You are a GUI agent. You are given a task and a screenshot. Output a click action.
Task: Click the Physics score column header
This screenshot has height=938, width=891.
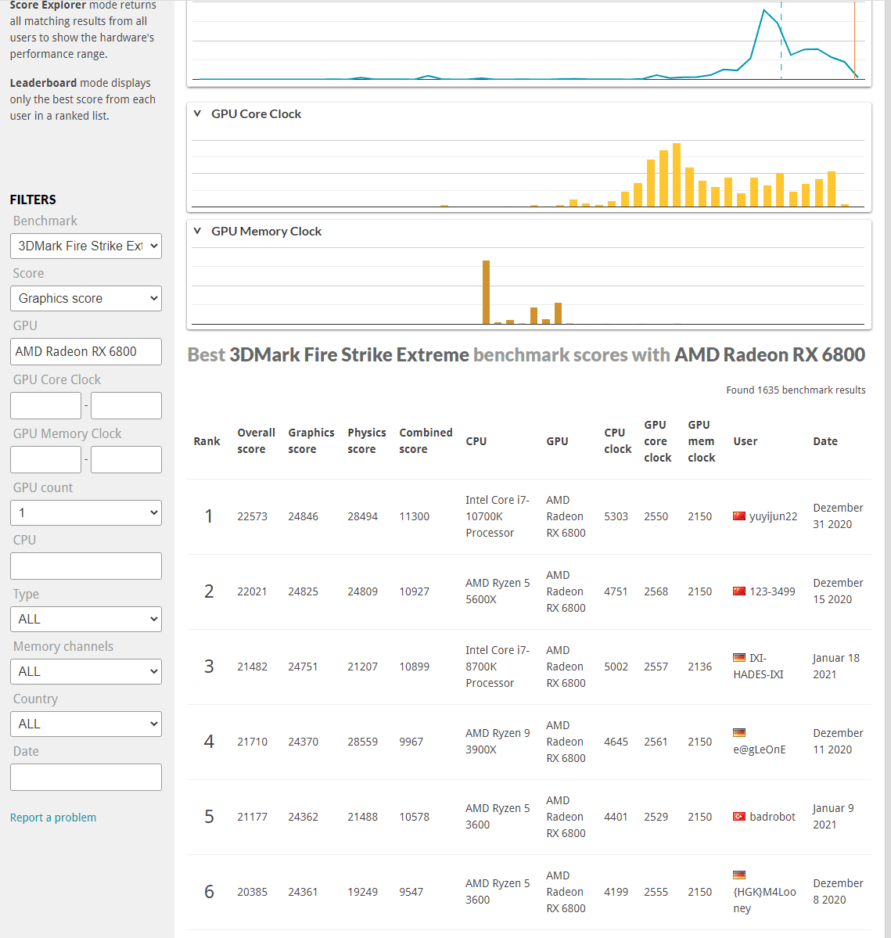[x=367, y=441]
